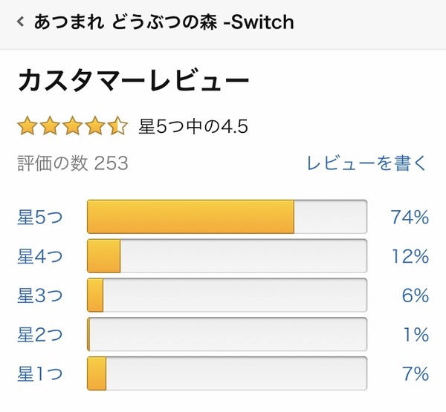Click the half-filled fifth star

point(118,126)
